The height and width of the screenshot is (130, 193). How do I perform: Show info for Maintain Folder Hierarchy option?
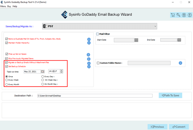89,43
